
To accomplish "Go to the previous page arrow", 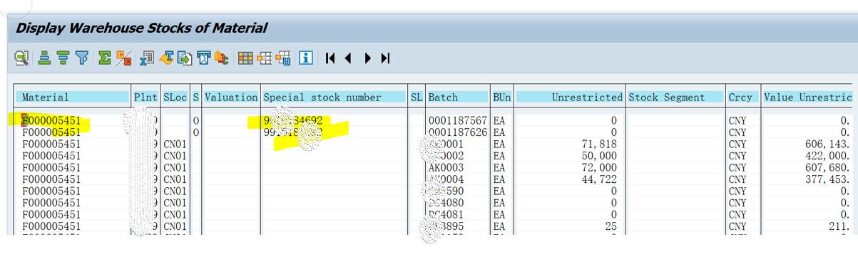I will tap(349, 58).
